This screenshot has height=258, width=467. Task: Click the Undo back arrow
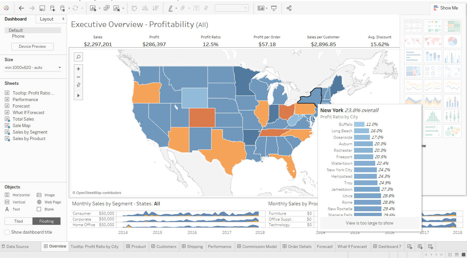[x=21, y=8]
